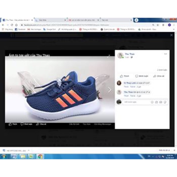Switch to the Zalo Web tab
The height and width of the screenshot is (177, 177).
click(x=49, y=20)
